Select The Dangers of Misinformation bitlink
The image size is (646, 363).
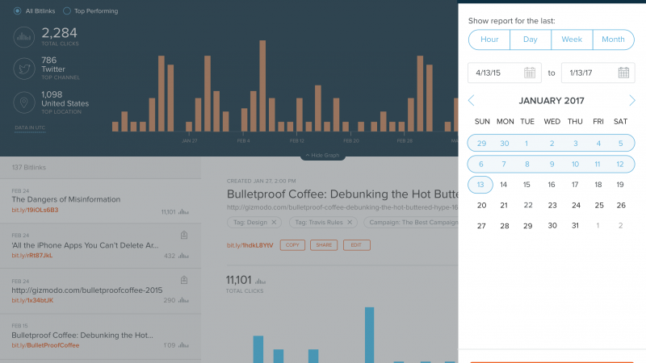point(100,201)
